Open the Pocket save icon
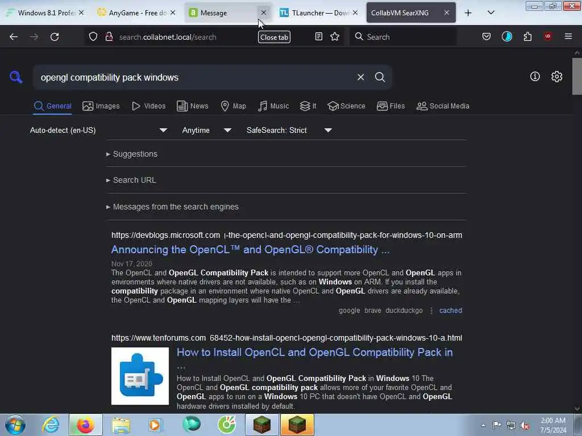 click(x=487, y=37)
